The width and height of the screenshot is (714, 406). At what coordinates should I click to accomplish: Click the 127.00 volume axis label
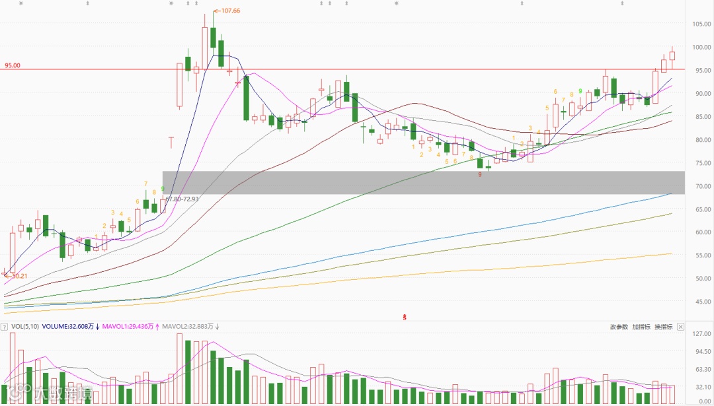coord(700,334)
